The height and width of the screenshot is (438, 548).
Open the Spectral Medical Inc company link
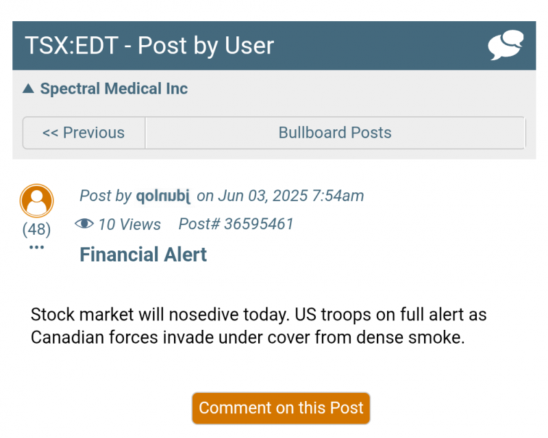114,89
